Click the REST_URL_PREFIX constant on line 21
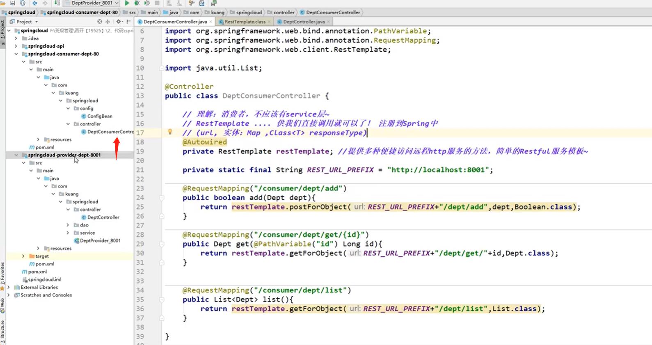This screenshot has width=652, height=345. 340,170
